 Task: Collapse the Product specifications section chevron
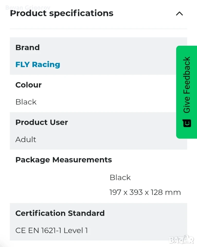[179, 14]
